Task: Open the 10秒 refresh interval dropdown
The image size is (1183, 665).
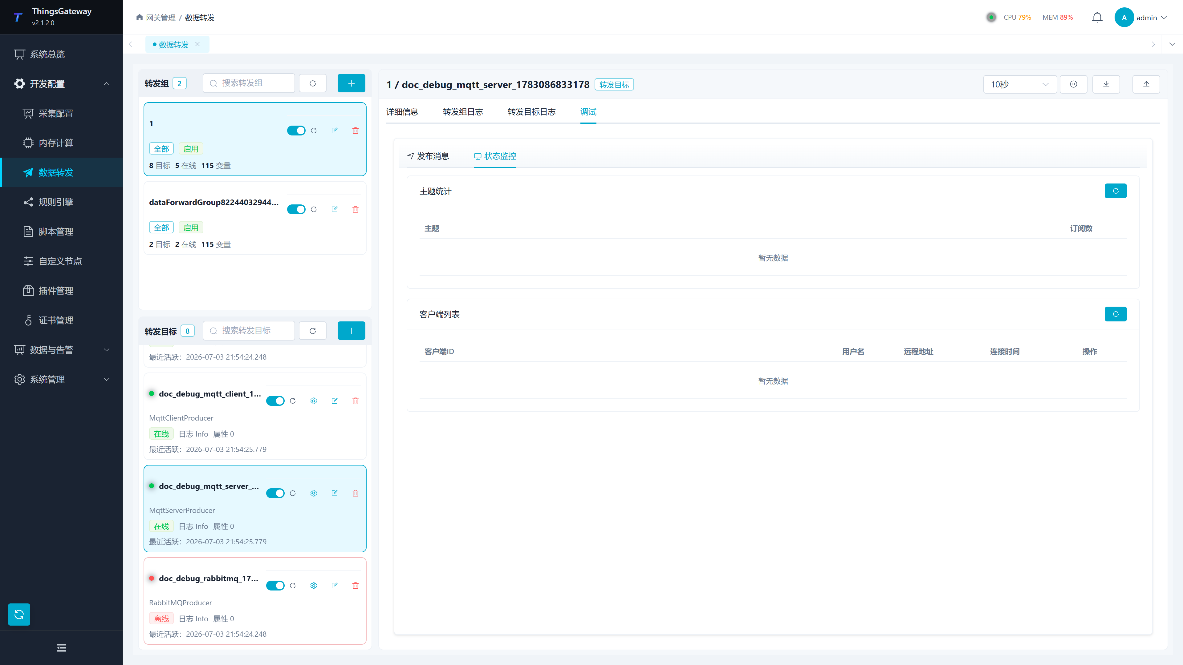Action: tap(1020, 84)
